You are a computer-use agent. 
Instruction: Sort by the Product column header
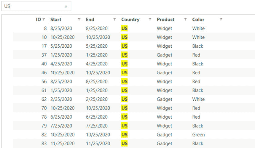[165, 20]
